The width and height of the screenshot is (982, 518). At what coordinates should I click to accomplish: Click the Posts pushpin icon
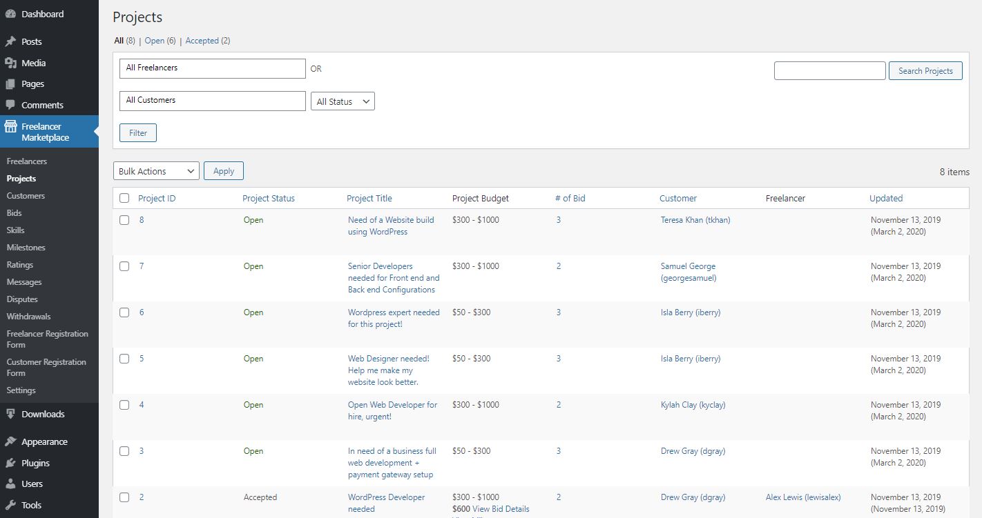pos(10,41)
